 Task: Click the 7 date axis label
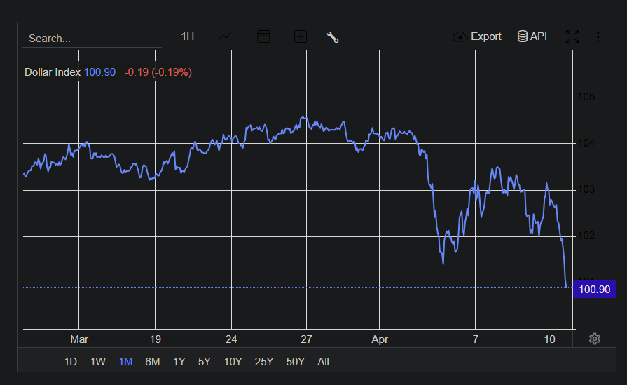pos(476,339)
